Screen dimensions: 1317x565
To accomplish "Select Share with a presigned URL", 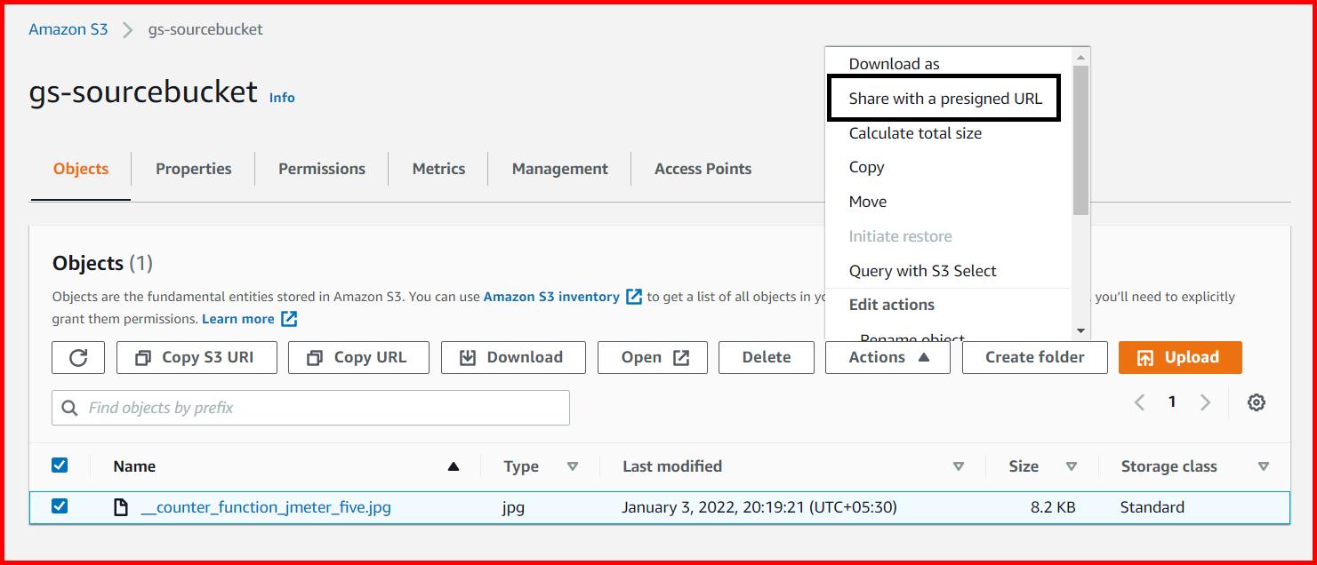I will click(944, 99).
